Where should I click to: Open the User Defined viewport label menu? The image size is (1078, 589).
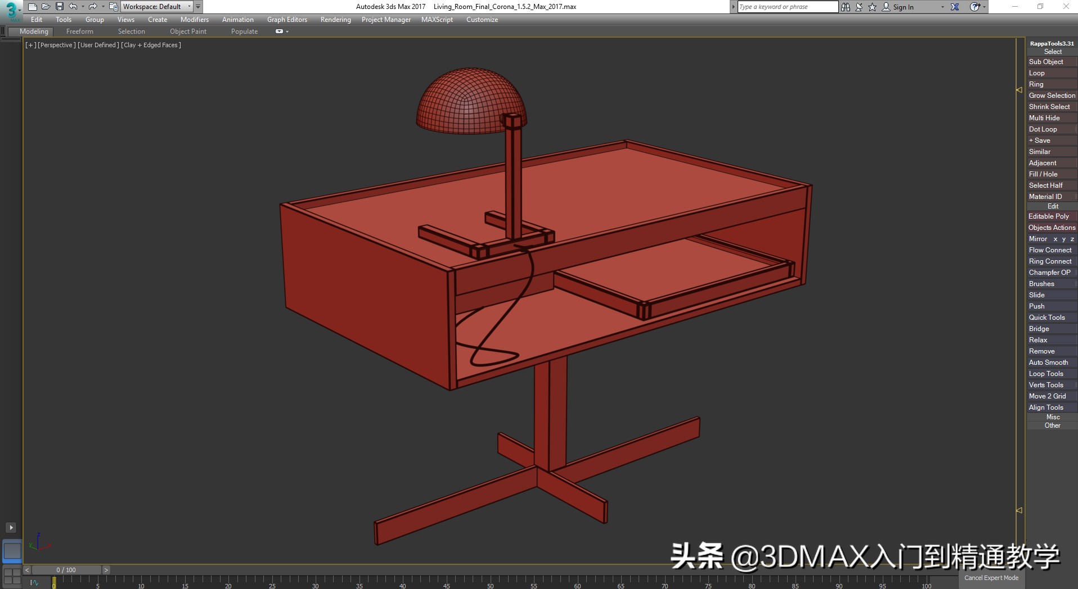pos(98,45)
